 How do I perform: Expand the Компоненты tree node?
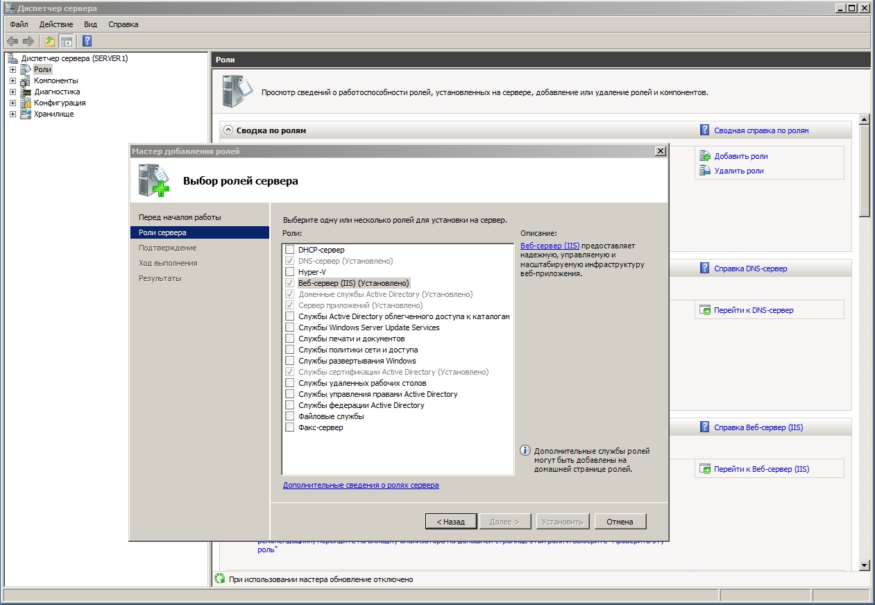(12, 80)
